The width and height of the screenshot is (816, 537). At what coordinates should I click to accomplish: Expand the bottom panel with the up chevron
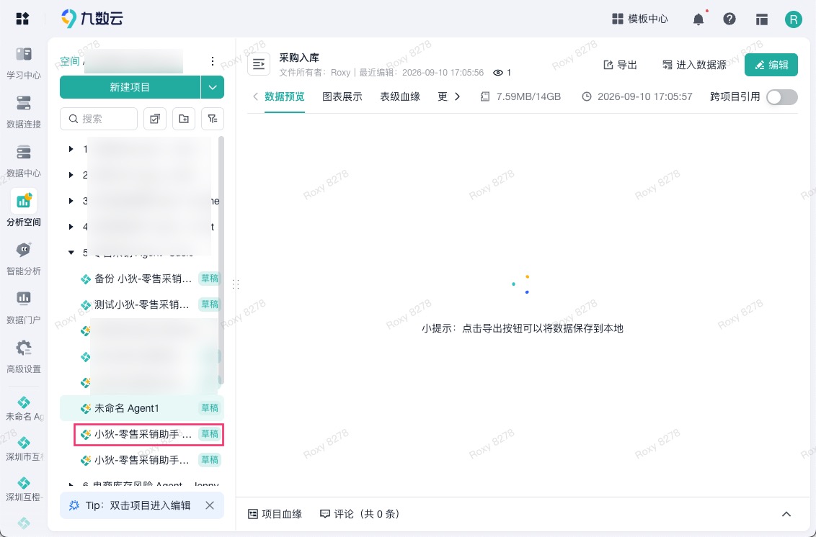coord(786,514)
